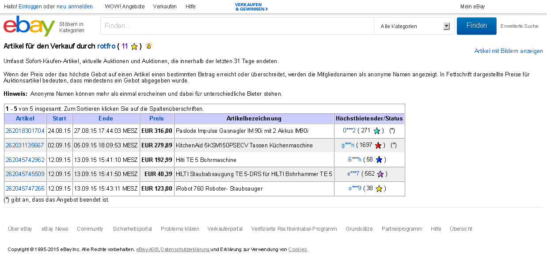547x274 pixels.
Task: Open Sicherheitsportal footer link
Action: 132,229
